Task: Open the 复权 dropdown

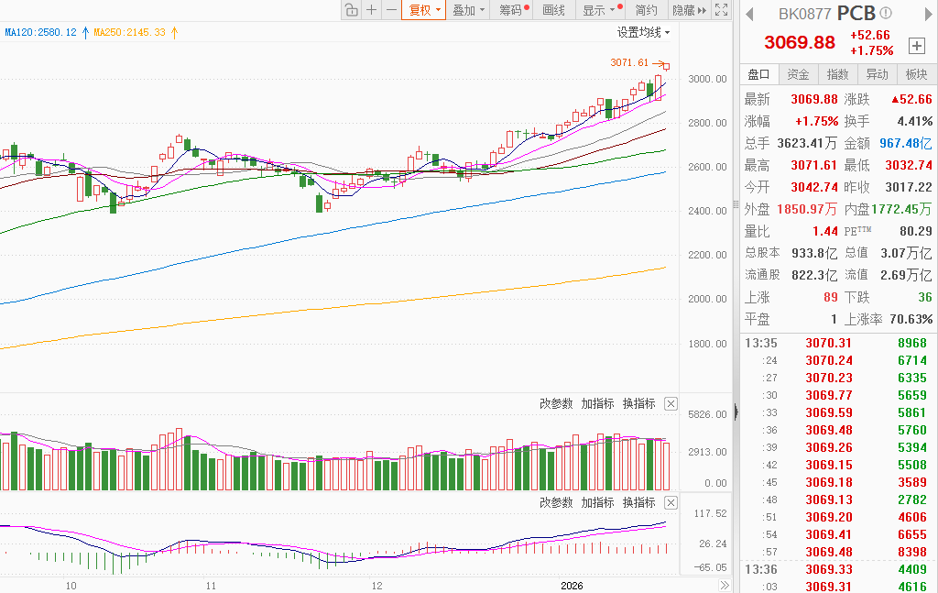Action: [424, 10]
